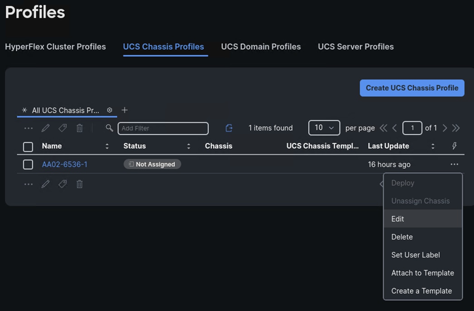The height and width of the screenshot is (311, 474).
Task: Click the Unassign Chassis menu entry
Action: 422,201
